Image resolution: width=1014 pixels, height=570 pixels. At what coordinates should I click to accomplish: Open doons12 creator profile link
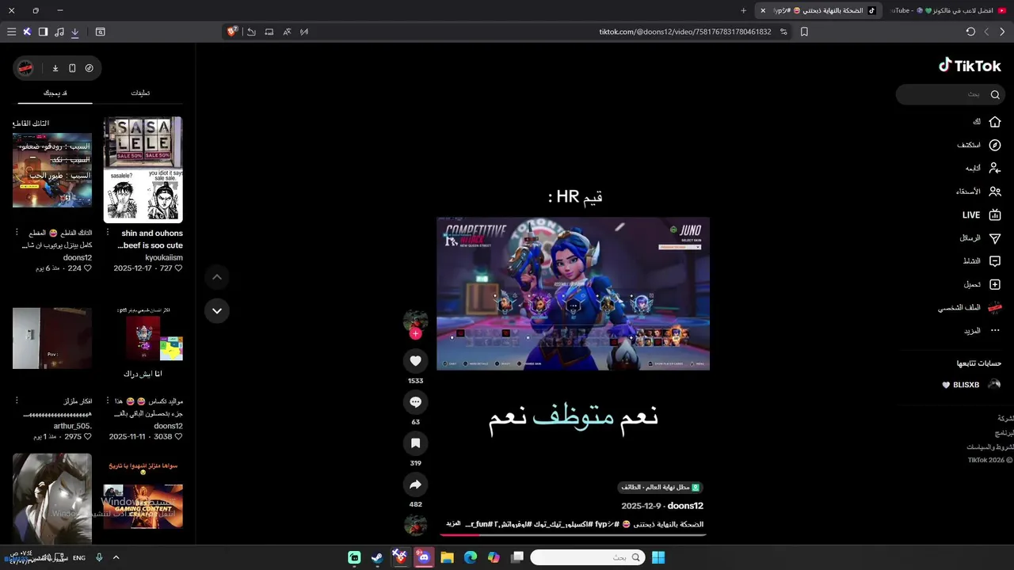tap(685, 506)
